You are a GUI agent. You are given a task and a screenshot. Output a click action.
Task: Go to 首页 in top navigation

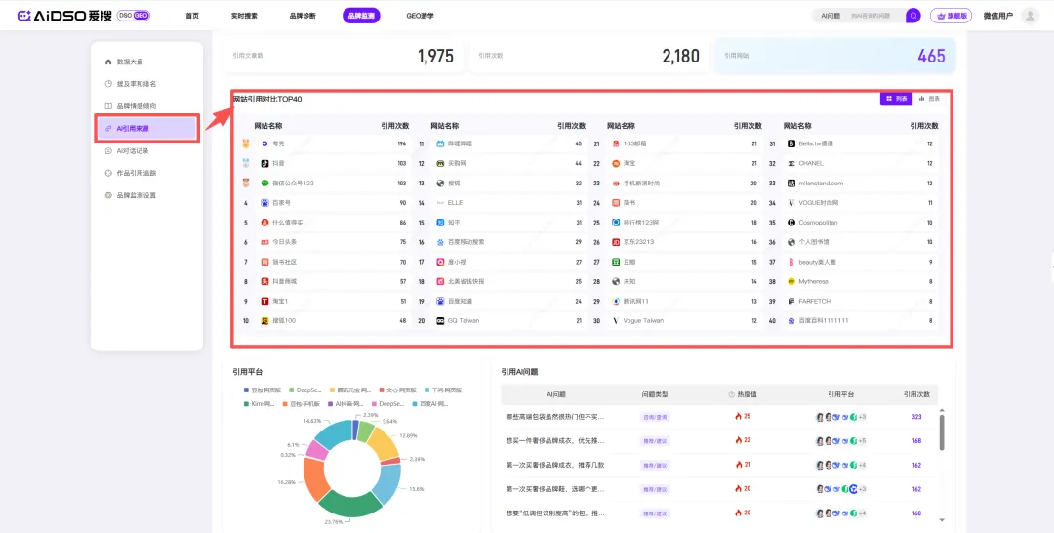click(x=192, y=16)
